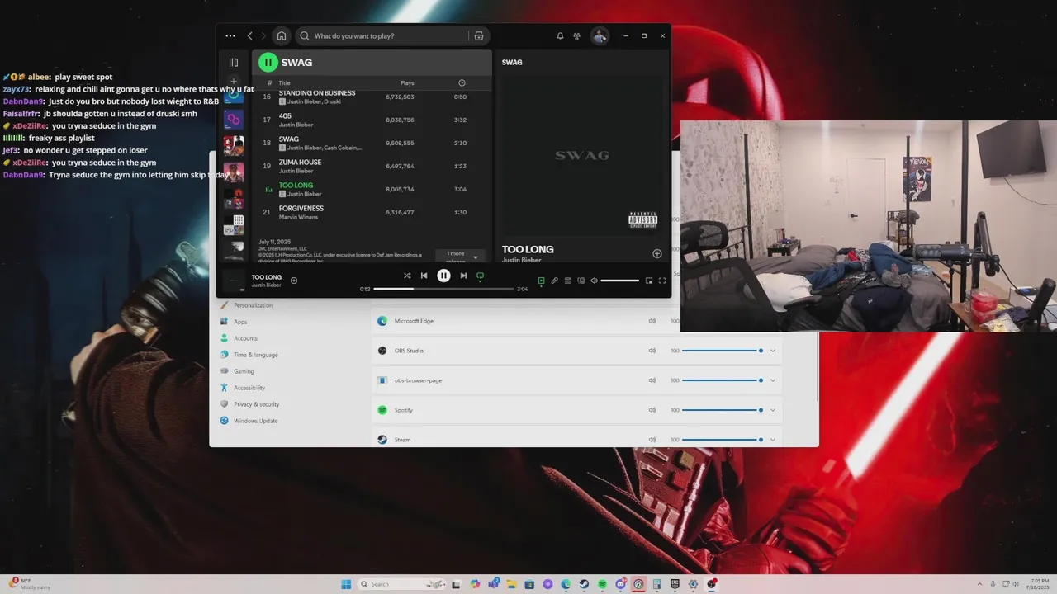This screenshot has width=1057, height=594.
Task: Skip to previous track
Action: [424, 276]
